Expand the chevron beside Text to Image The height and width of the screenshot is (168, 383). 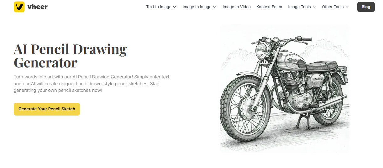click(x=175, y=7)
